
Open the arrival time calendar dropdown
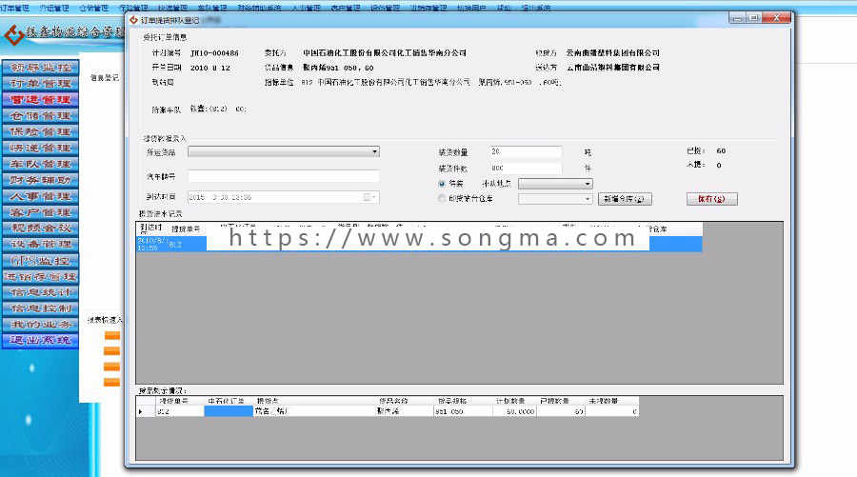point(370,197)
